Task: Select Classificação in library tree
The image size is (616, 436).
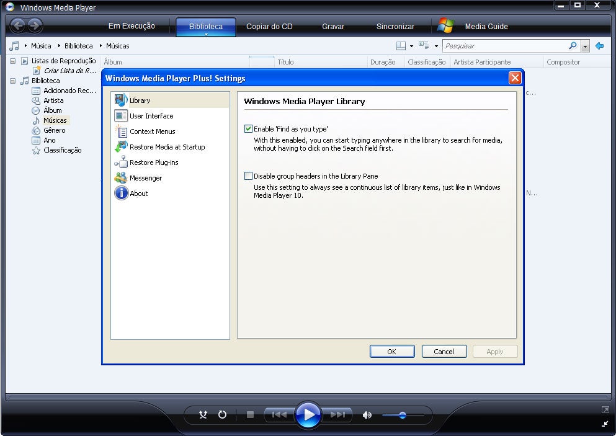Action: coord(63,150)
